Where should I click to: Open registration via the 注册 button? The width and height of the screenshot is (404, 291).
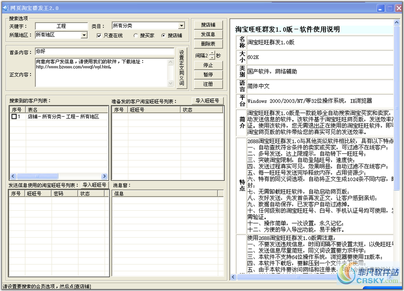208,84
